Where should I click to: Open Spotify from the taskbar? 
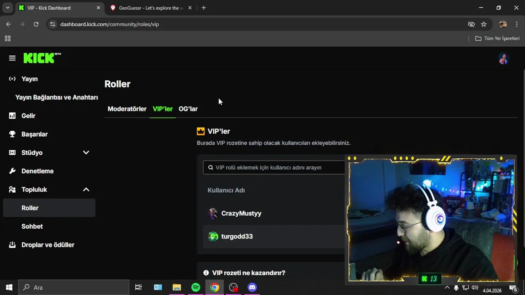(x=196, y=287)
